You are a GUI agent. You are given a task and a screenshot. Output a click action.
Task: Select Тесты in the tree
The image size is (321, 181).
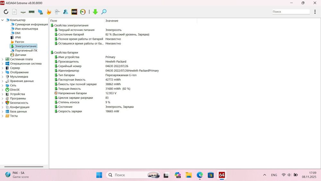[x=14, y=116]
